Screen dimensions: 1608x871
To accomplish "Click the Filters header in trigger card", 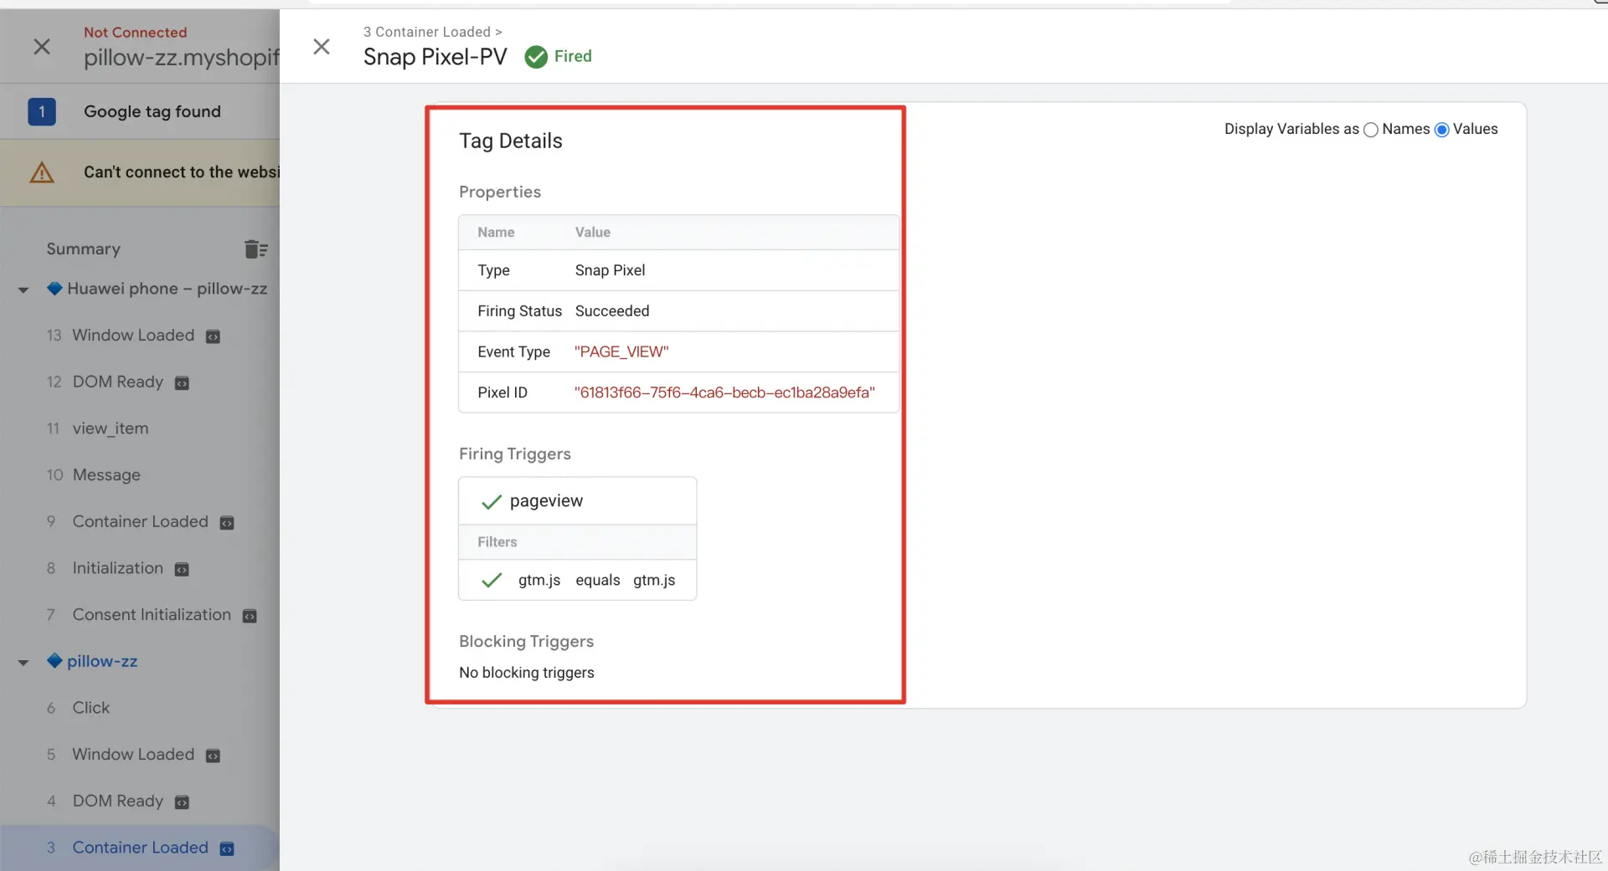I will tap(497, 542).
